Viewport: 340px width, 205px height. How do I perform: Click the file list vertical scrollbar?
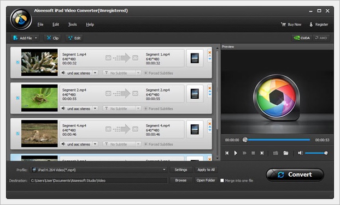[x=217, y=91]
